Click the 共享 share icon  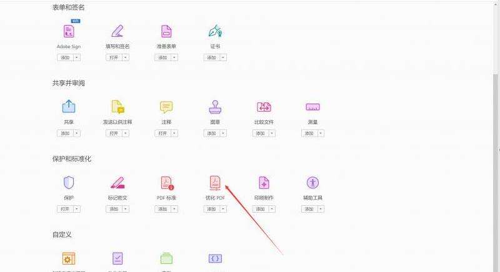[x=69, y=107]
